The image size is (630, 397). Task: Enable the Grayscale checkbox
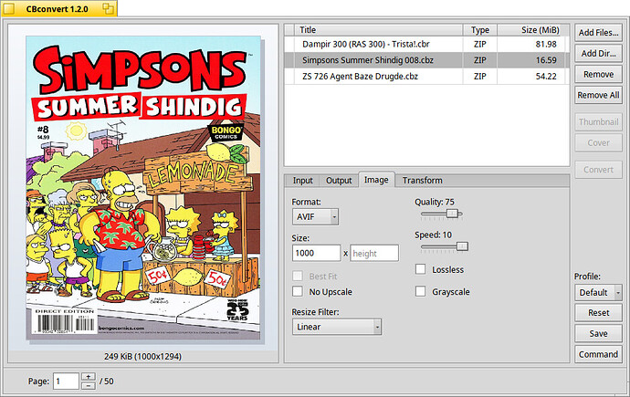[420, 291]
